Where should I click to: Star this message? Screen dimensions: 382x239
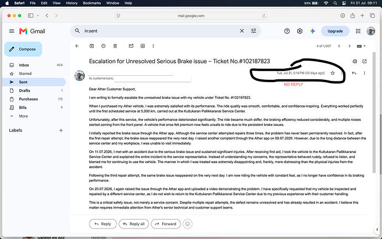coord(333,73)
